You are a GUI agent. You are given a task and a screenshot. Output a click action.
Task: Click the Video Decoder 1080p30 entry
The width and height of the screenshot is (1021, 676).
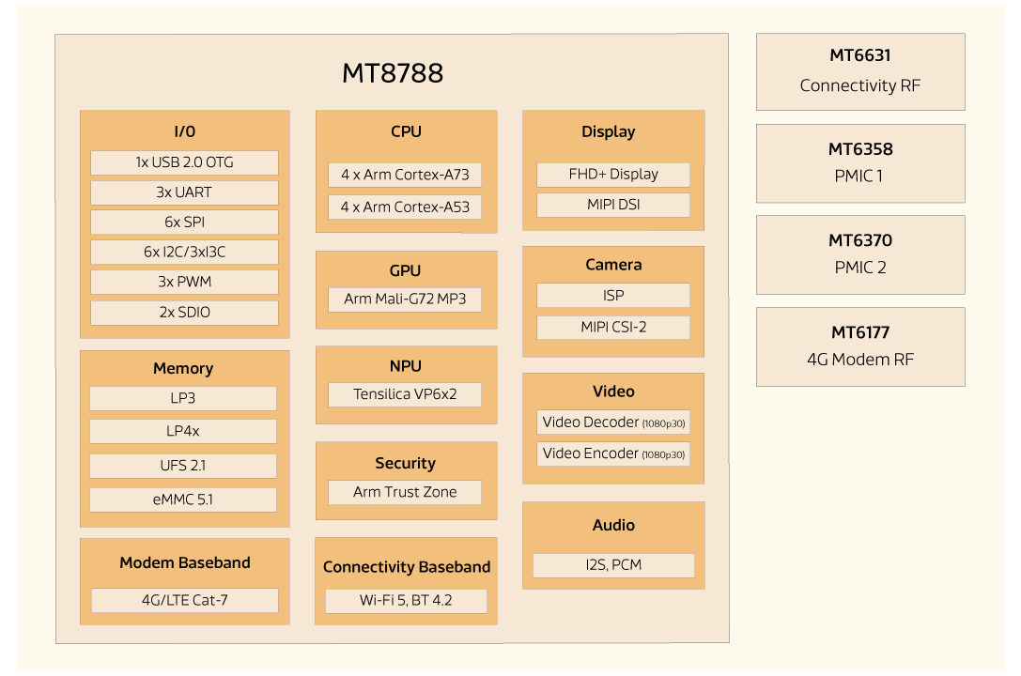click(612, 422)
